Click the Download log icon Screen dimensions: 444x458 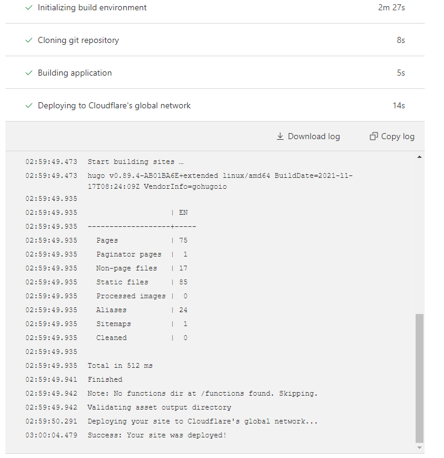(280, 137)
